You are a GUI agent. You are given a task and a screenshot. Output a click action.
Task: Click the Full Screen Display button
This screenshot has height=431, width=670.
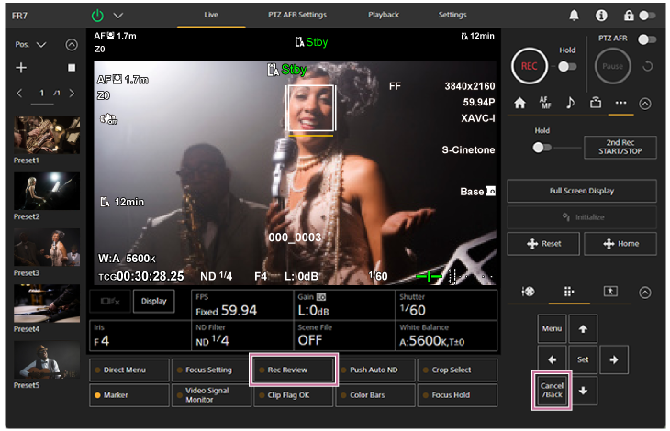581,191
